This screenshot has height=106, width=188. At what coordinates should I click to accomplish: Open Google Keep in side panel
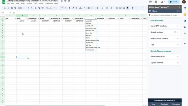(x=185, y=14)
